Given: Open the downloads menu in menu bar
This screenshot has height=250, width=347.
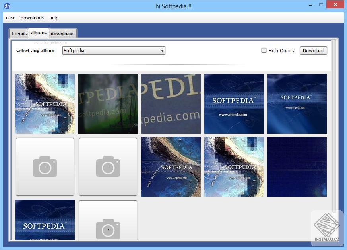Looking at the screenshot, I should [32, 18].
